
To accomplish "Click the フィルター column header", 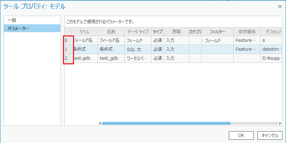I will point(218,32).
